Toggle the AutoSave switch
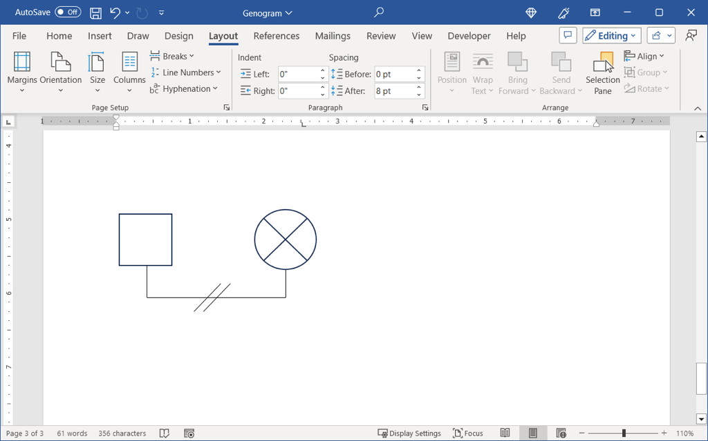Screen dimensions: 708x441 coord(68,12)
